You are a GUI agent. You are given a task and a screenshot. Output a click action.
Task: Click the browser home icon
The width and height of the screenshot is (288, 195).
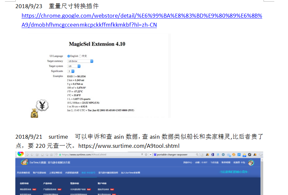(x=42, y=155)
